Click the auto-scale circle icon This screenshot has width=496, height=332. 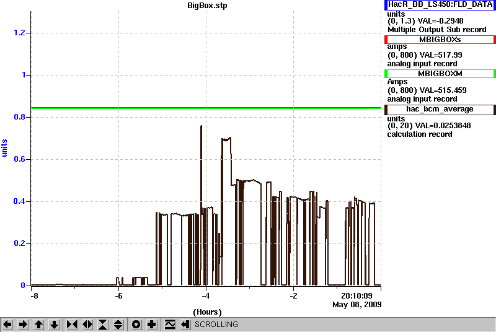coord(136,325)
